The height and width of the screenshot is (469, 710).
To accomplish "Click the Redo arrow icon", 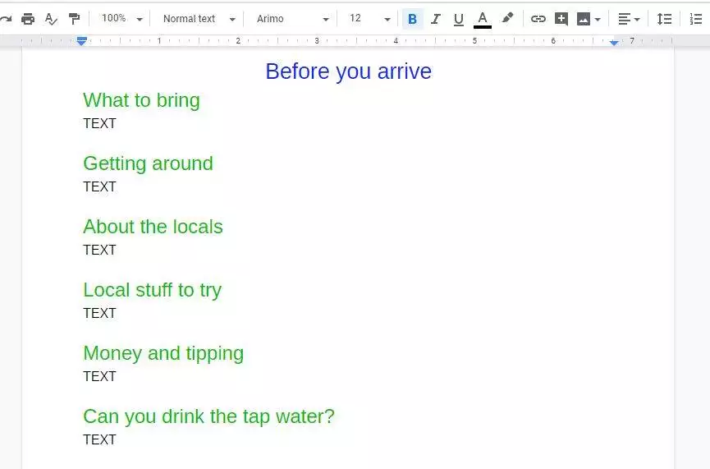I will pyautogui.click(x=6, y=19).
